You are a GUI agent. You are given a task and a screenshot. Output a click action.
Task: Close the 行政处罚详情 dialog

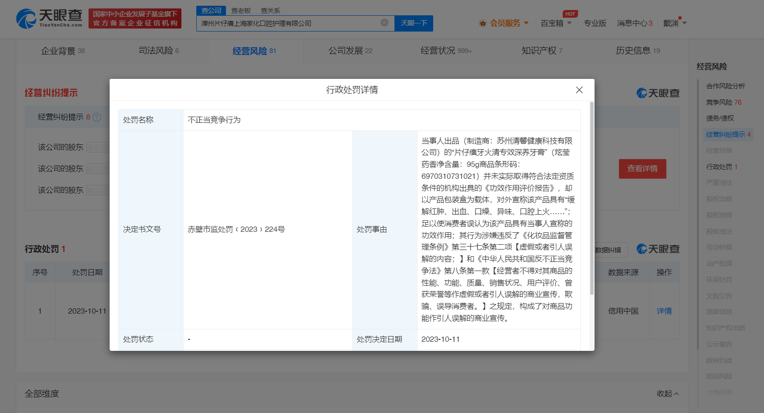tap(579, 90)
